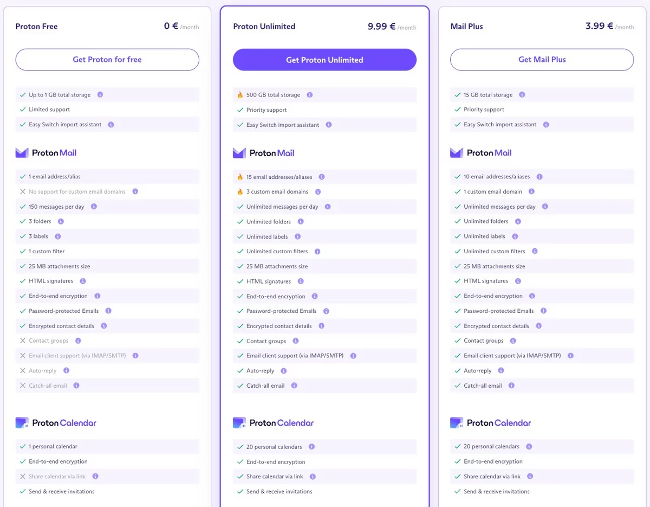Click info icon beside 500 GB total storage
Screen dimensions: 650x507
pos(310,95)
